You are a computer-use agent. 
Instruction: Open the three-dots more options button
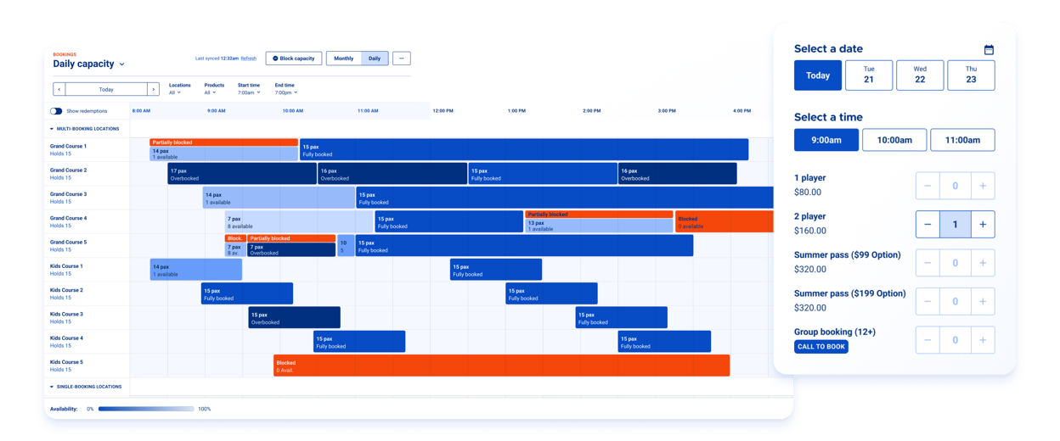[402, 59]
